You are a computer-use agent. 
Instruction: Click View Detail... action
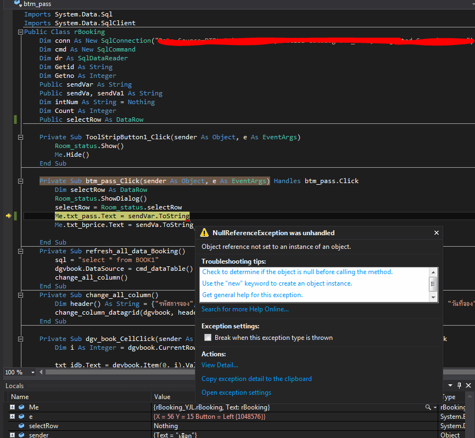220,365
